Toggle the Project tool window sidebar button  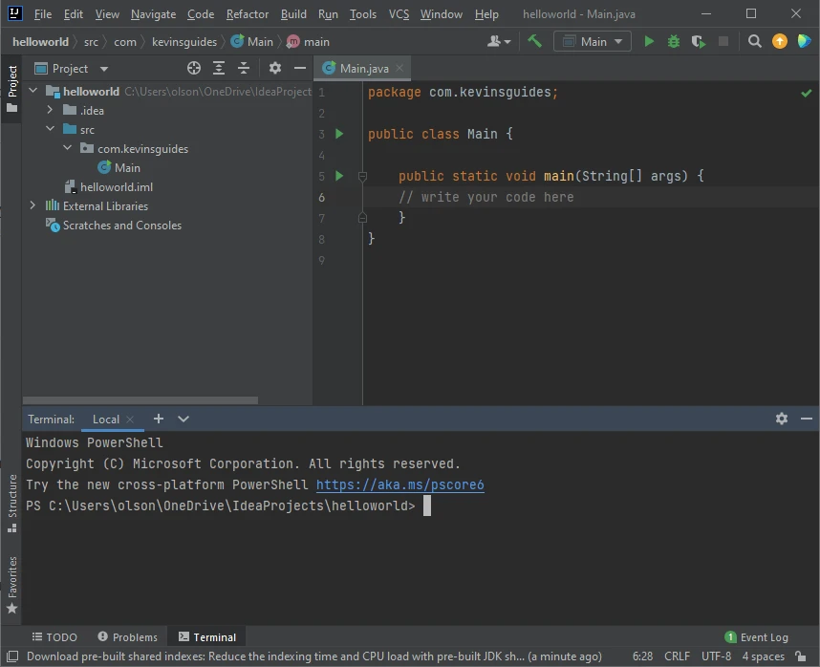coord(12,89)
